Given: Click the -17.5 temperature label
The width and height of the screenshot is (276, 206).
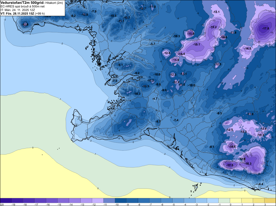Looking at the screenshot, I should (x=230, y=165).
